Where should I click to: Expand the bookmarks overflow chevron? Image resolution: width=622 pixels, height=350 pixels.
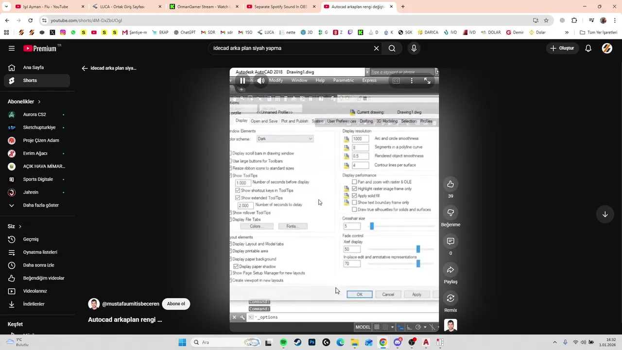pos(567,33)
